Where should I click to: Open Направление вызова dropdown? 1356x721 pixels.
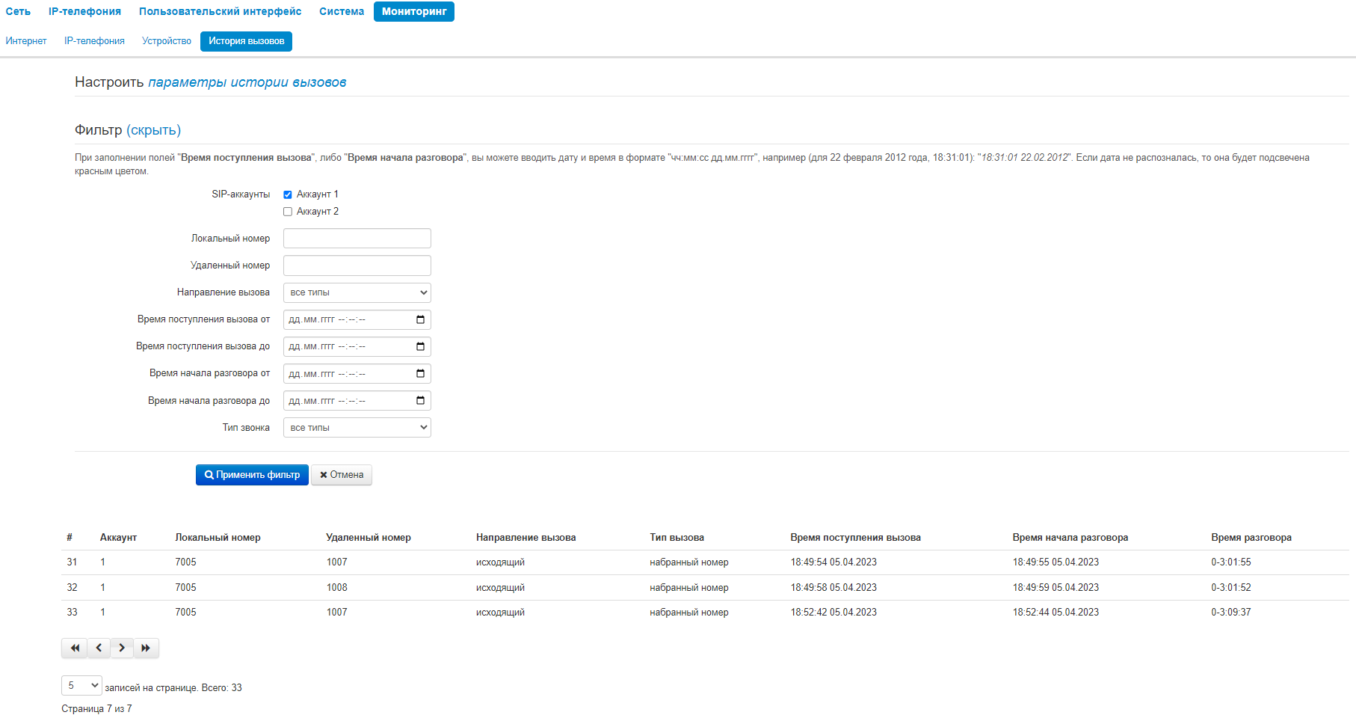click(357, 292)
